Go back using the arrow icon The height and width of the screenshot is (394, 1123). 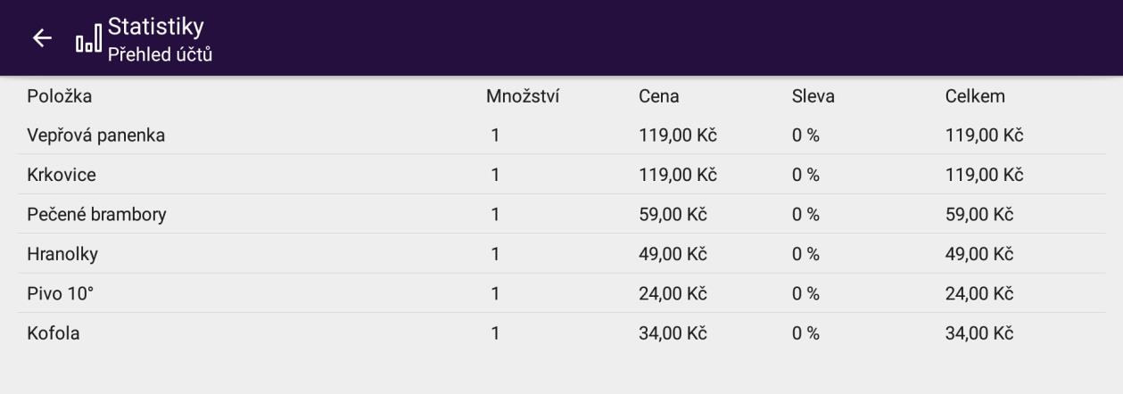click(x=42, y=37)
